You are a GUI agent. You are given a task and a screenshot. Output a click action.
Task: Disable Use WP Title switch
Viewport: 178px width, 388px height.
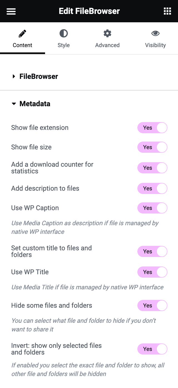[x=152, y=272]
